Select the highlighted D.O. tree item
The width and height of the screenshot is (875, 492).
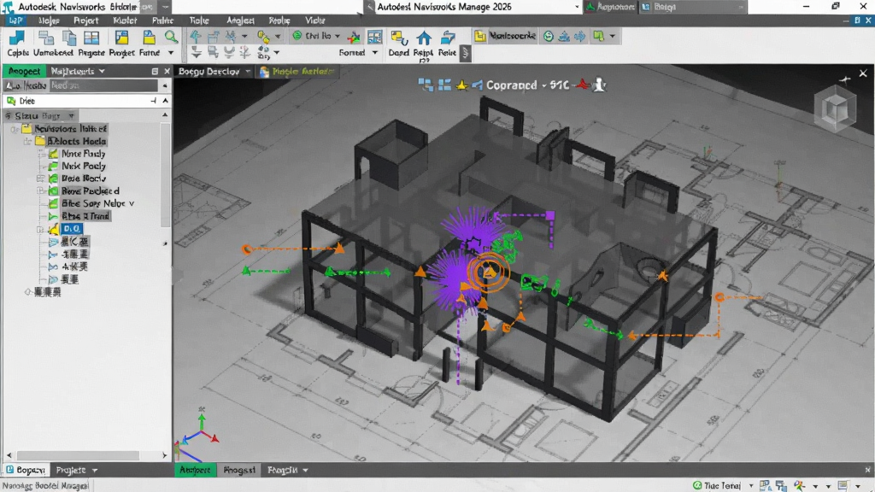pos(72,229)
